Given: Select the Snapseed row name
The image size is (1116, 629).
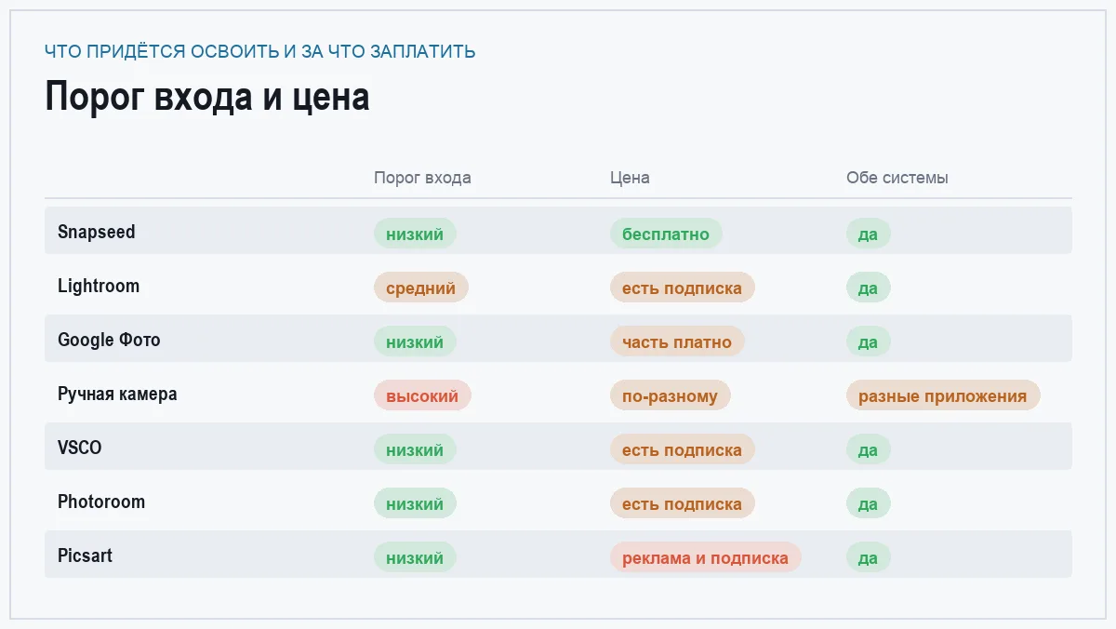Looking at the screenshot, I should point(97,232).
